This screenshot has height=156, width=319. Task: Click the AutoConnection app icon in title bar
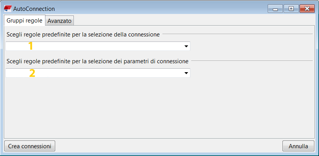click(x=7, y=8)
